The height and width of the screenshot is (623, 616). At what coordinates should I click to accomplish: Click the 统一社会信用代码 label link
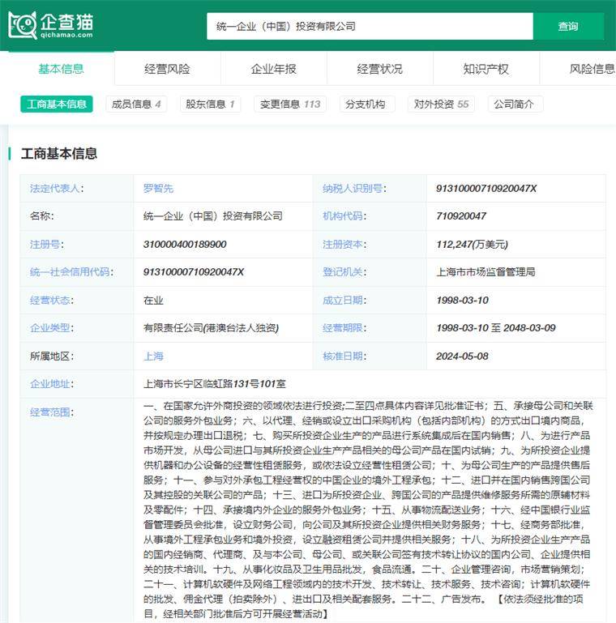(x=70, y=271)
